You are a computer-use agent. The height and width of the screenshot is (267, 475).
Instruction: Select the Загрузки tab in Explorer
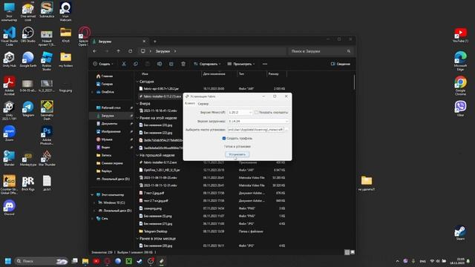coord(119,42)
